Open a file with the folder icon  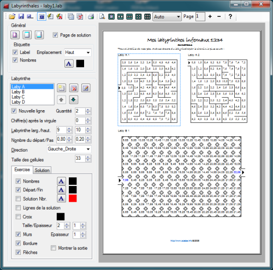point(12,16)
